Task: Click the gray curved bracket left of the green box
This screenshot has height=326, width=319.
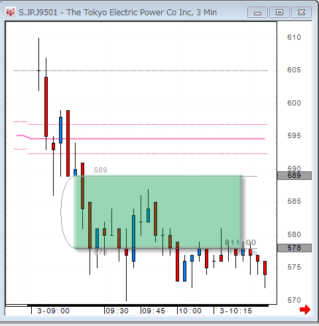Action: 66,212
